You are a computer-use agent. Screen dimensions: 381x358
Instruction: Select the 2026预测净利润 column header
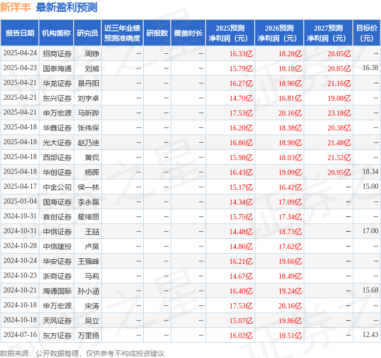pos(279,33)
